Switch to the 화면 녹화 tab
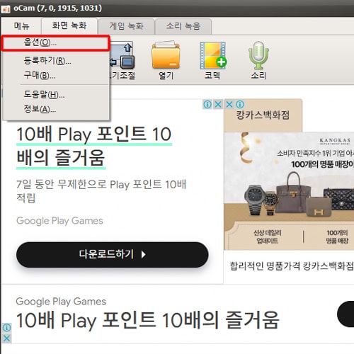Image resolution: width=354 pixels, height=354 pixels. click(x=69, y=25)
